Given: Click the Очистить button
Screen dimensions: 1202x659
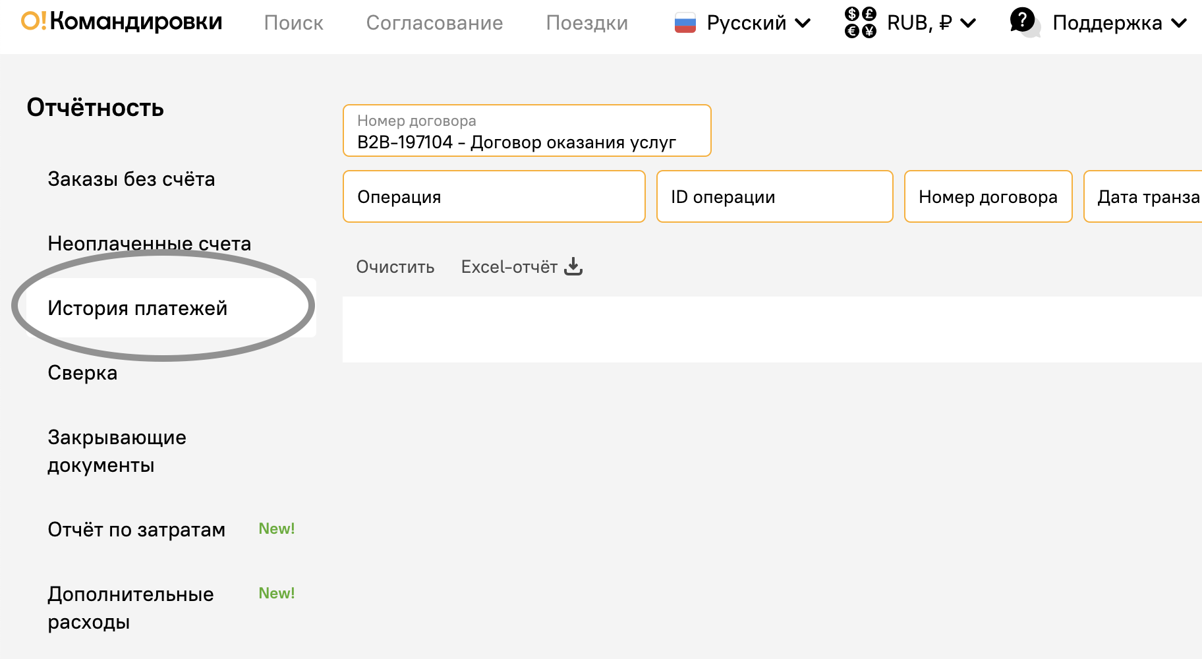Looking at the screenshot, I should pyautogui.click(x=395, y=267).
